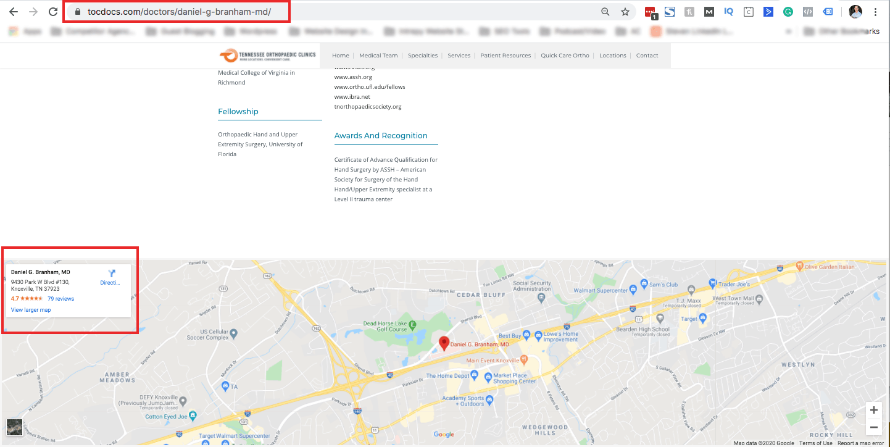Open the map Terms of Use link
The height and width of the screenshot is (447, 890).
coord(816,443)
